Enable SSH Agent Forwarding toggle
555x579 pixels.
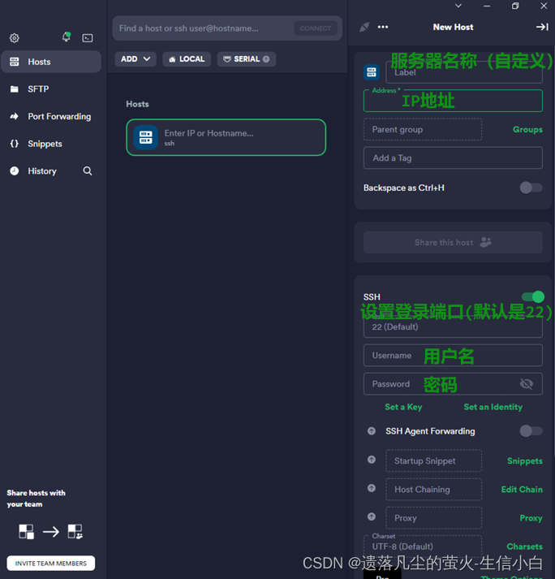[531, 431]
